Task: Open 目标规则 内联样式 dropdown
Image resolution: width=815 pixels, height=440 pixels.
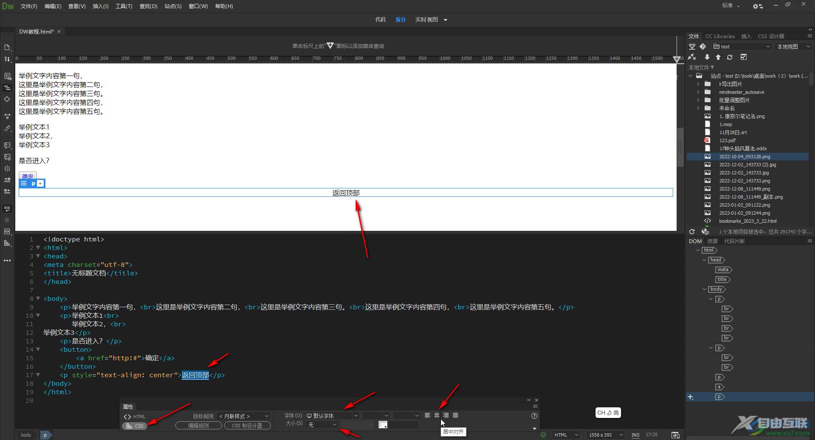Action: click(243, 416)
